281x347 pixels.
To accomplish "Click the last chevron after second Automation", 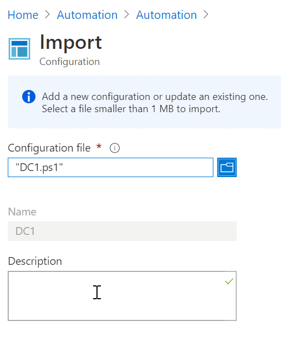I will 206,15.
